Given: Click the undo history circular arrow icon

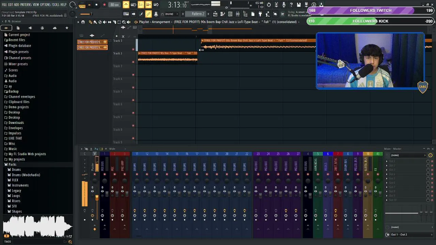Looking at the screenshot, I should [269, 5].
